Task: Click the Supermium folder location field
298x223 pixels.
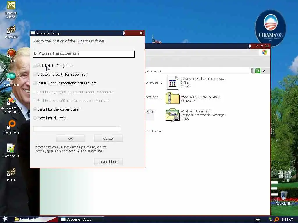Action: (x=84, y=54)
